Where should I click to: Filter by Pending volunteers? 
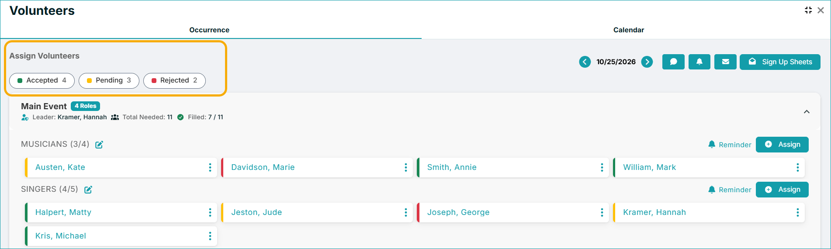[109, 80]
